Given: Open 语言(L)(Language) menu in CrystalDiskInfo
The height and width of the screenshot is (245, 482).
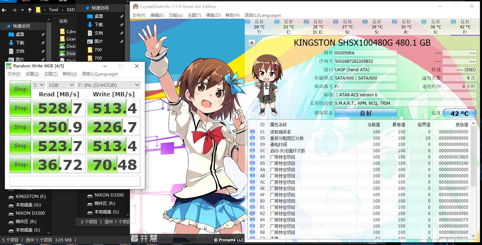Looking at the screenshot, I should point(263,15).
